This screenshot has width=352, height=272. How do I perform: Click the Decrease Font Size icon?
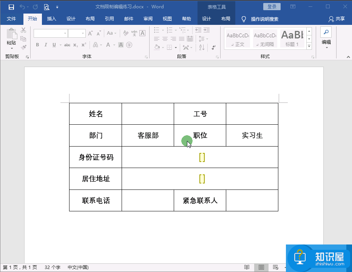click(x=99, y=34)
